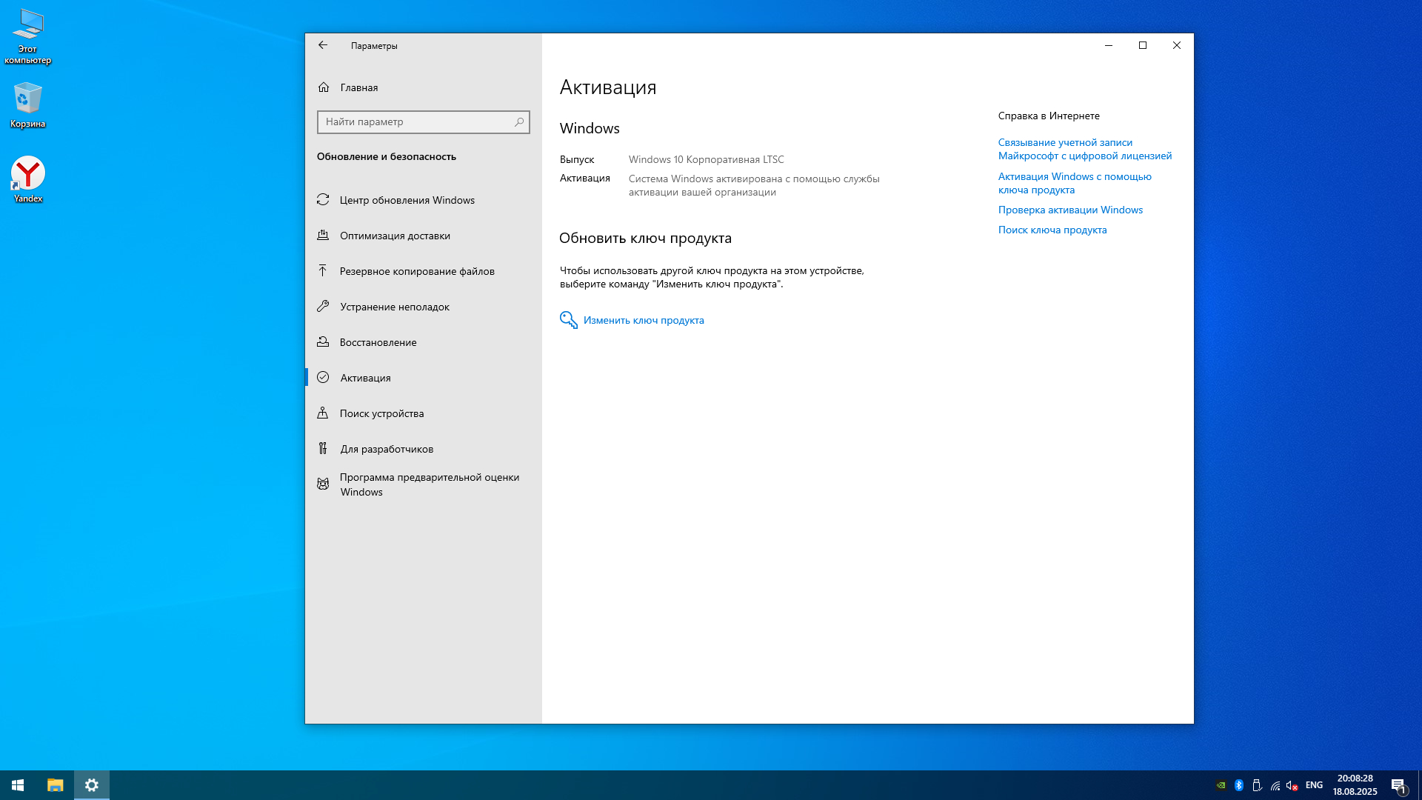
Task: Click the Bluetooth tray icon
Action: (1238, 785)
